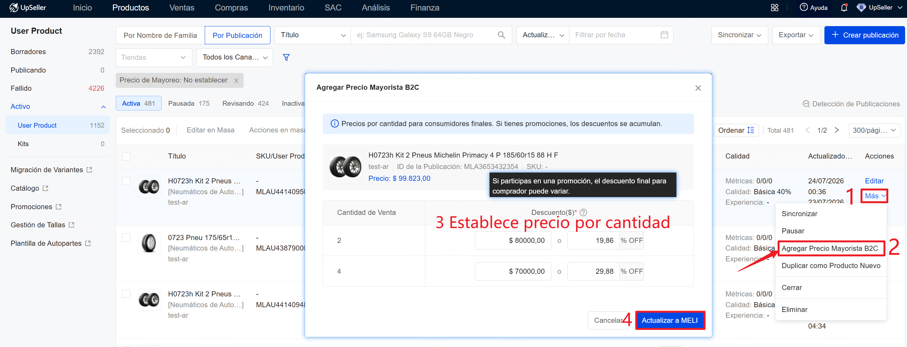Remove the Precio de Mayoreo filter tag
The width and height of the screenshot is (907, 347).
(x=236, y=81)
